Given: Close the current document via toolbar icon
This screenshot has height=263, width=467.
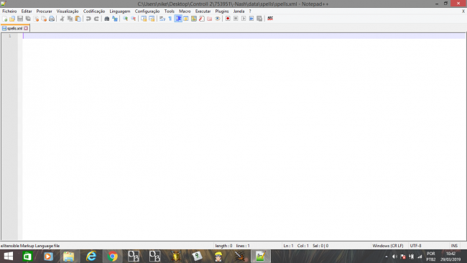Looking at the screenshot, I should 36,19.
